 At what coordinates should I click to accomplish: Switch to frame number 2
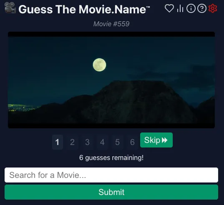tap(72, 142)
